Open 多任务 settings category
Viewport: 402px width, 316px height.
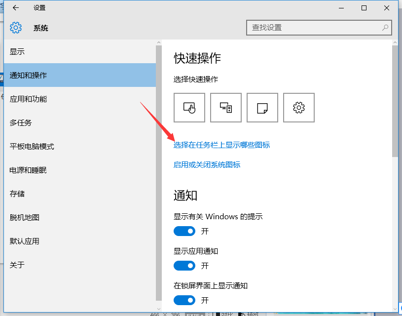[80, 123]
